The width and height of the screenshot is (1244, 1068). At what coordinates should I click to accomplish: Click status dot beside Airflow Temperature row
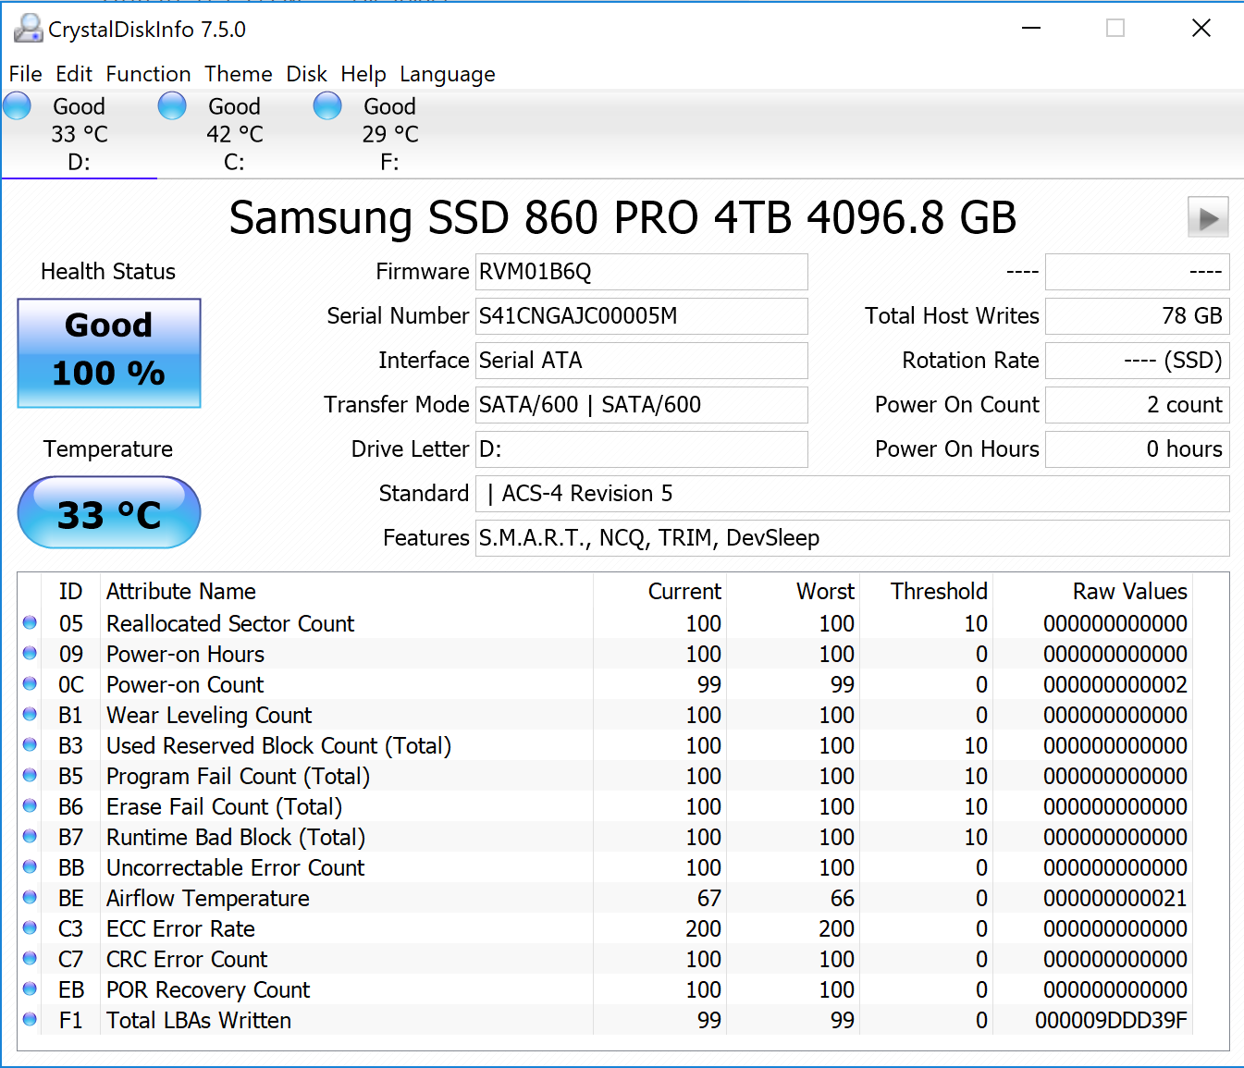coord(30,898)
